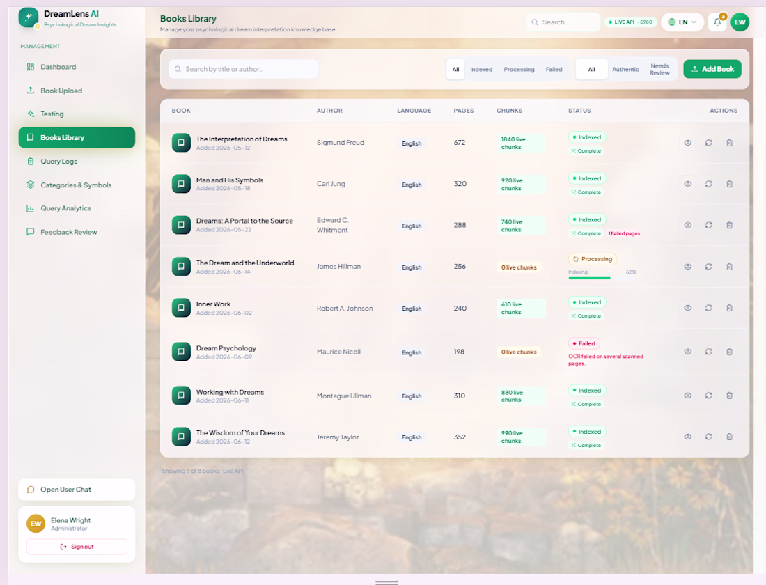View The Interpretation of Dreams details
This screenshot has height=585, width=766.
(687, 143)
